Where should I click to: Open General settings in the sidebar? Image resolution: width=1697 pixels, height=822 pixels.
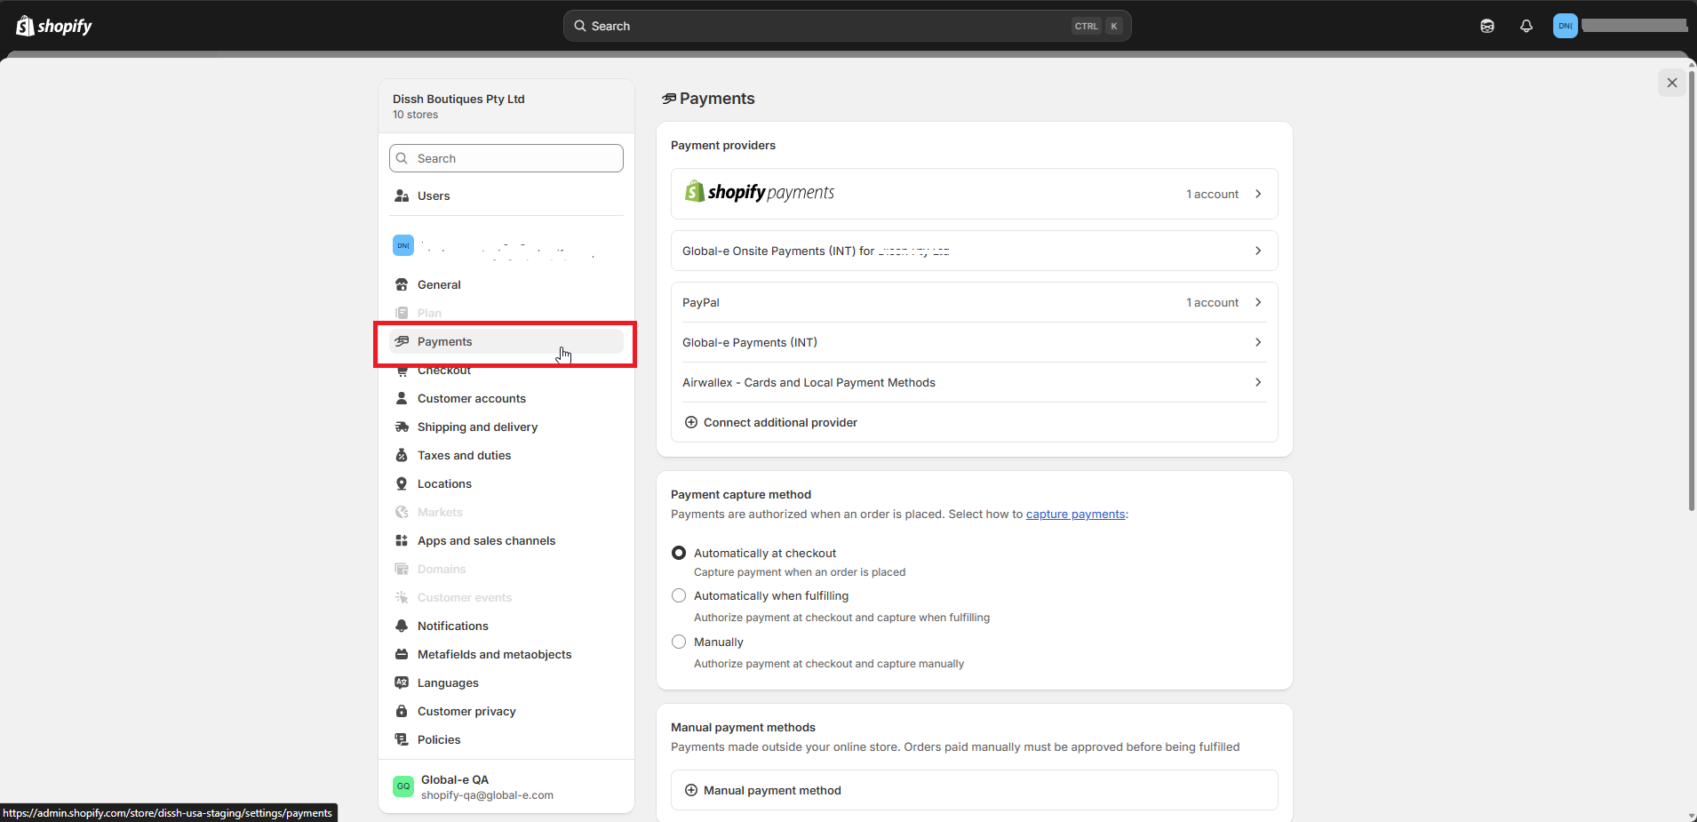coord(506,284)
